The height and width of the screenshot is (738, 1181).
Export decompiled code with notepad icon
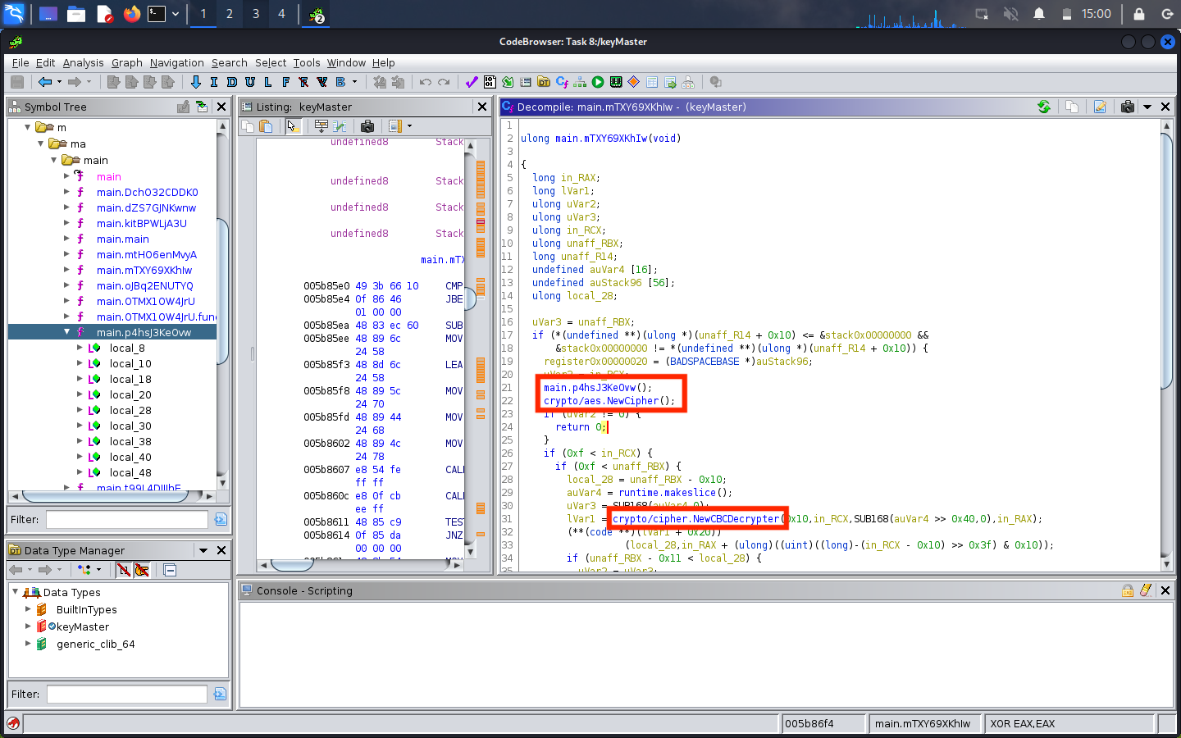coord(1101,107)
